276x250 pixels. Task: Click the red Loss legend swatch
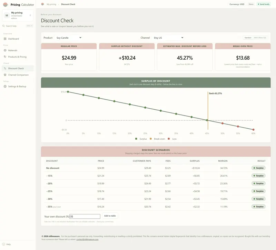pos(169,139)
